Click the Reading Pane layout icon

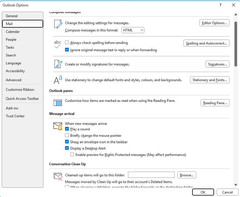click(x=58, y=103)
